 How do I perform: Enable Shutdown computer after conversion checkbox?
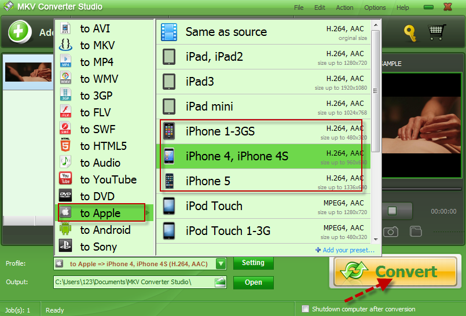pyautogui.click(x=306, y=309)
